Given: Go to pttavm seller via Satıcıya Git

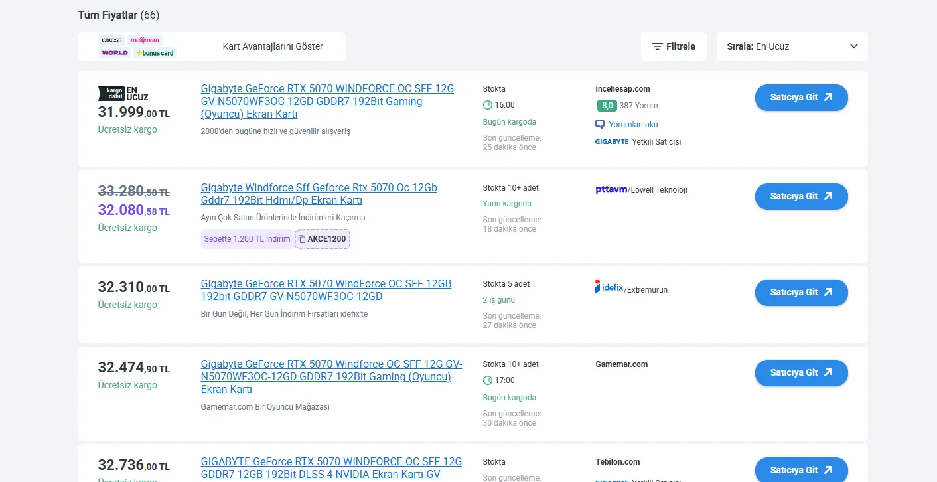Looking at the screenshot, I should (x=801, y=196).
